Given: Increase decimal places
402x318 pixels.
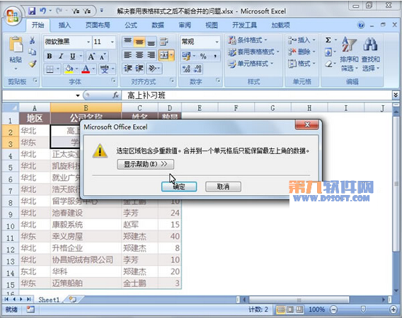Looking at the screenshot, I should (186, 69).
